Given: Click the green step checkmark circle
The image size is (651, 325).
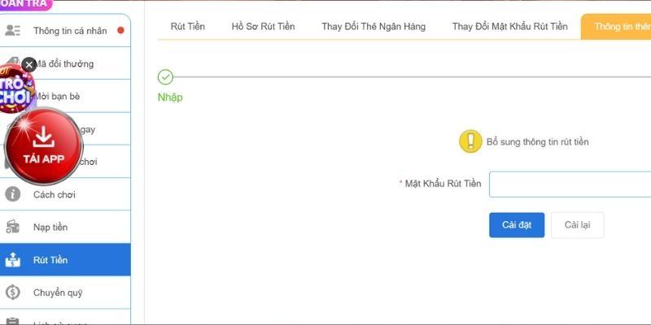Looking at the screenshot, I should pyautogui.click(x=165, y=77).
